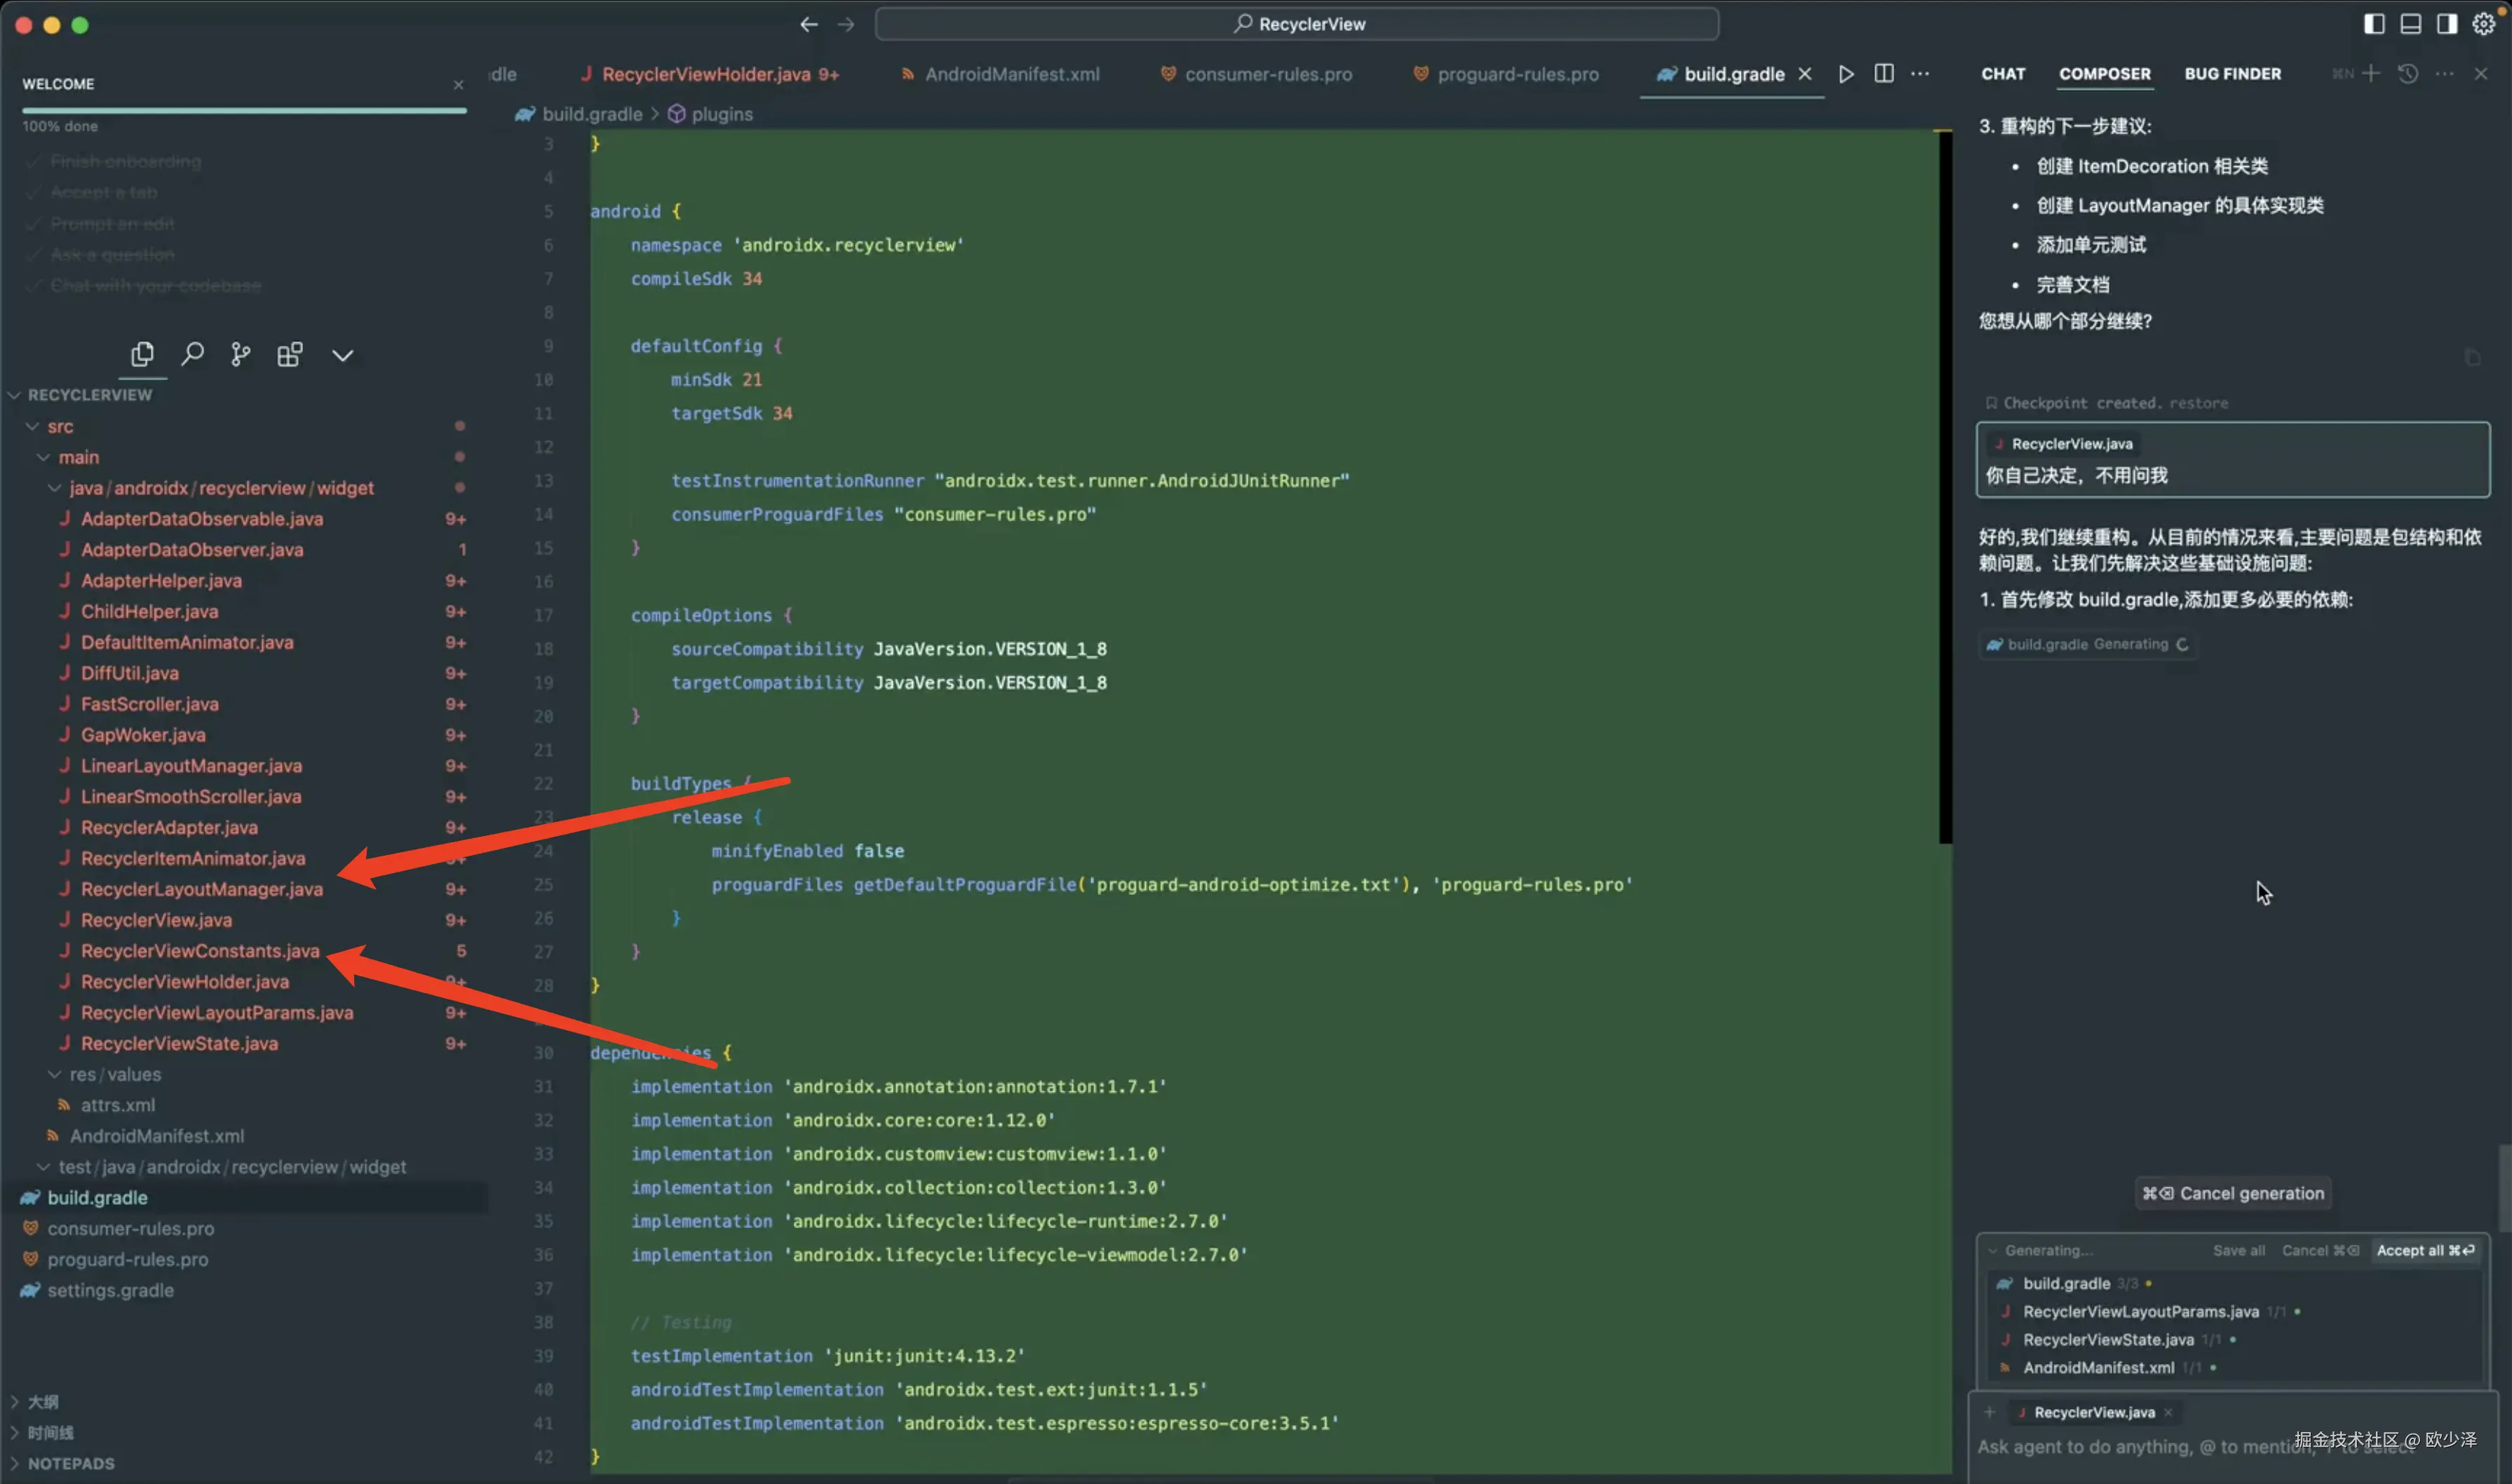The width and height of the screenshot is (2512, 1484).
Task: Expand the 时间线 timeline section
Action: click(x=50, y=1433)
